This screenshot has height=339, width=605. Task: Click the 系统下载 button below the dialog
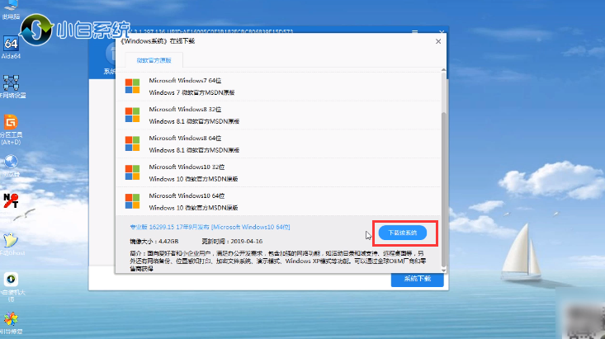click(417, 279)
